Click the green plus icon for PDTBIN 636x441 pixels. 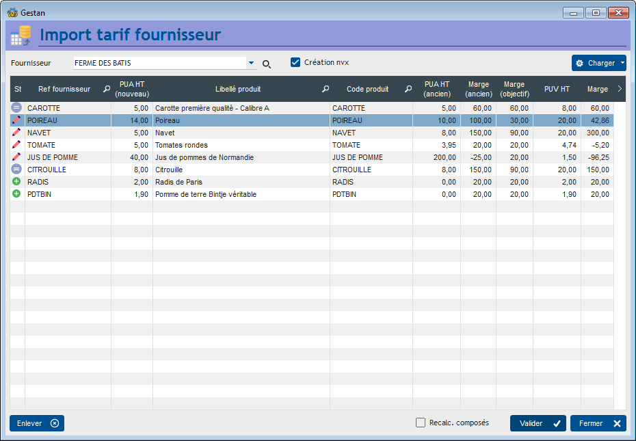click(16, 194)
